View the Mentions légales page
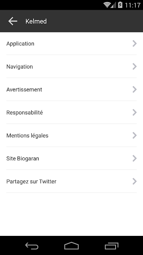 pos(71,135)
